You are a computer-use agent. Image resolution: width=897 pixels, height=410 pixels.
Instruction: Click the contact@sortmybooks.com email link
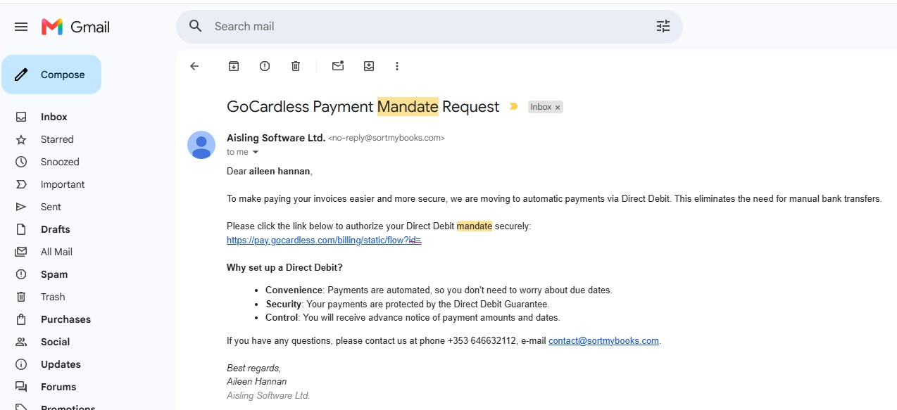click(603, 340)
